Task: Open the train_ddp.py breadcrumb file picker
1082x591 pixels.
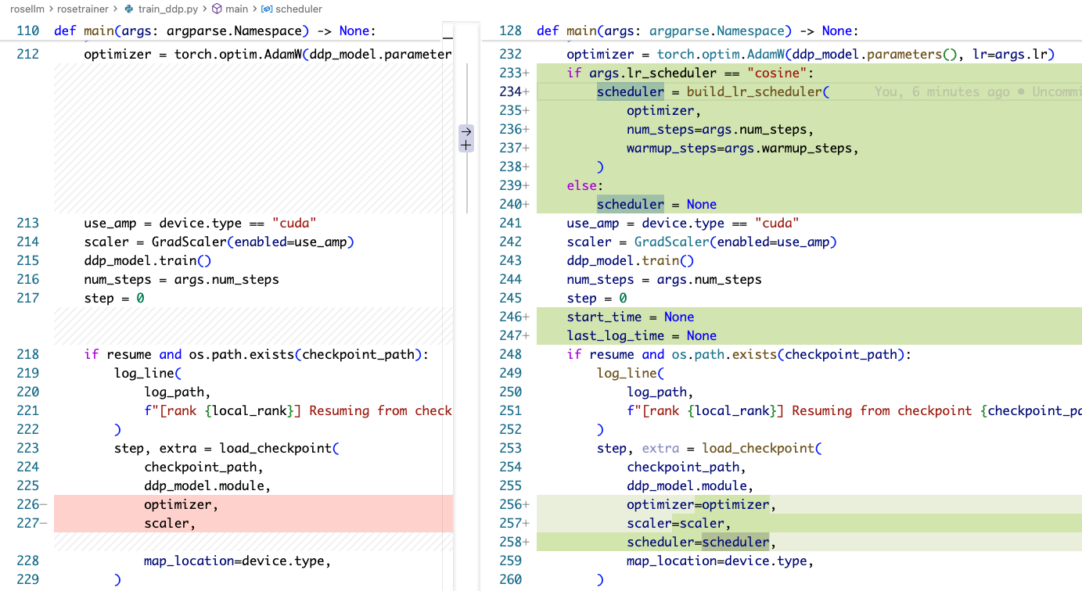Action: (161, 9)
